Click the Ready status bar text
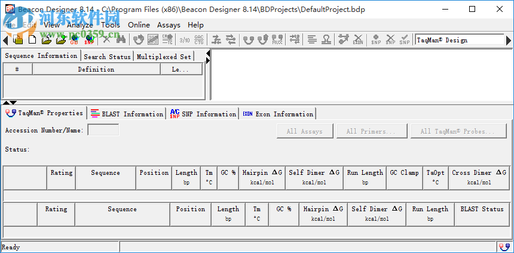514x253 pixels. click(x=11, y=247)
